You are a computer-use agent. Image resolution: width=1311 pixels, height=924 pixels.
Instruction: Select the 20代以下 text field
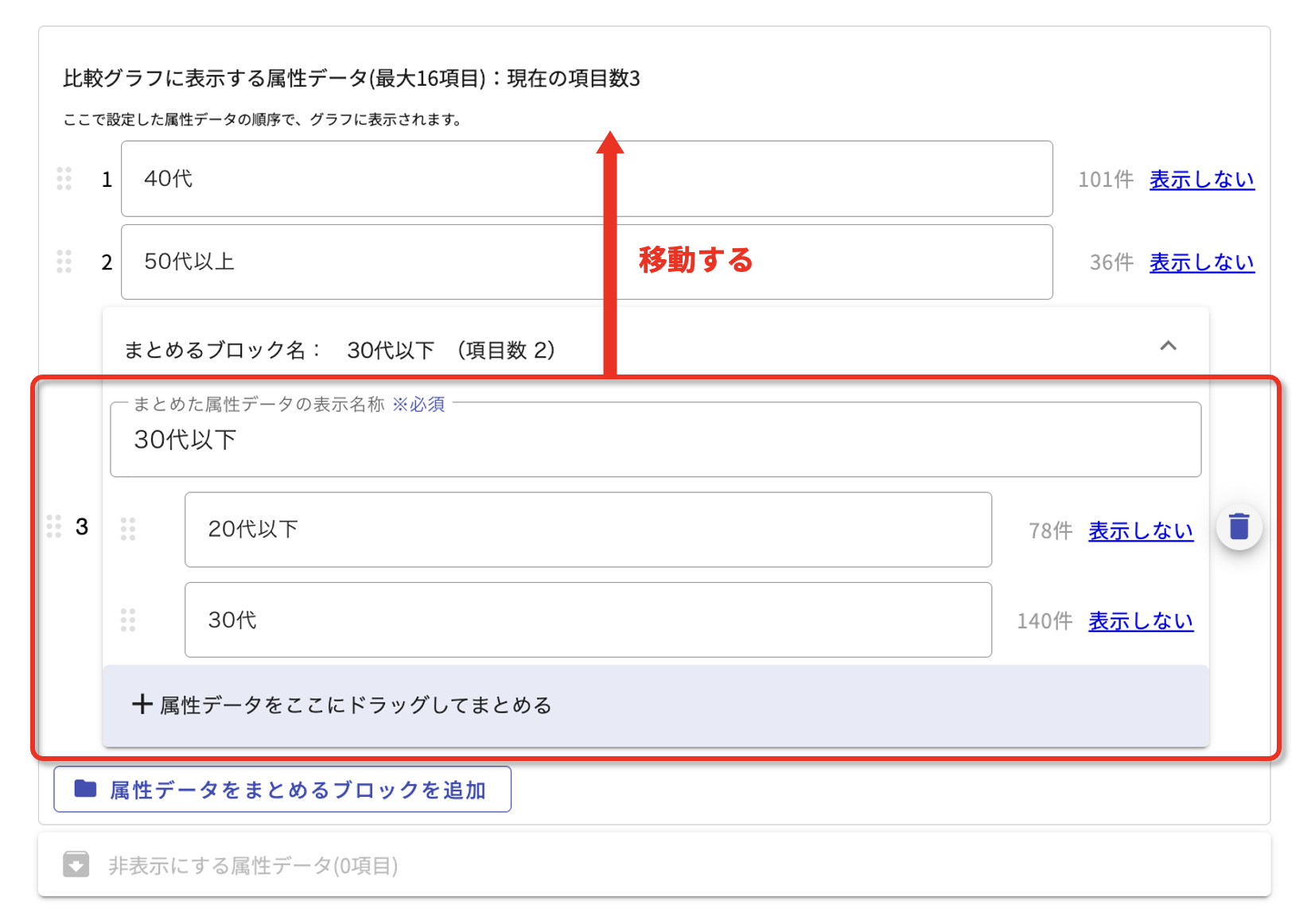pos(587,530)
